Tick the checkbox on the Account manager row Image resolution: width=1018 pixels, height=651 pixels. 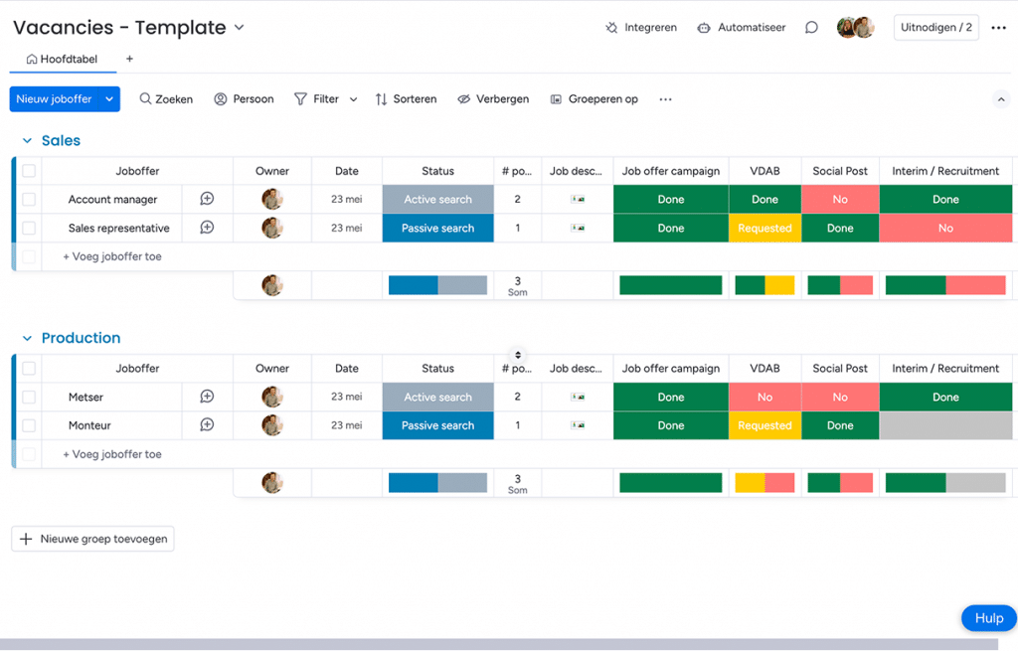(29, 199)
